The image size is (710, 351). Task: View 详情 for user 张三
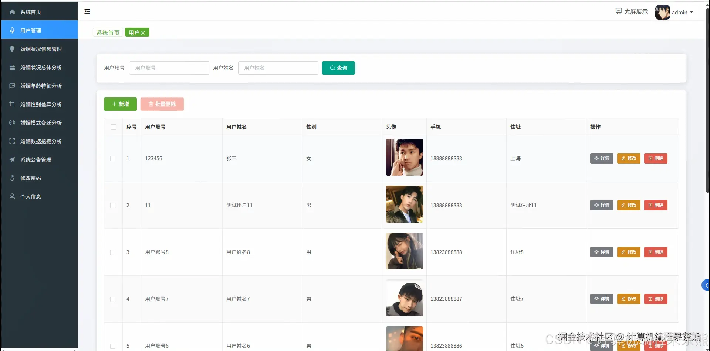pos(602,158)
